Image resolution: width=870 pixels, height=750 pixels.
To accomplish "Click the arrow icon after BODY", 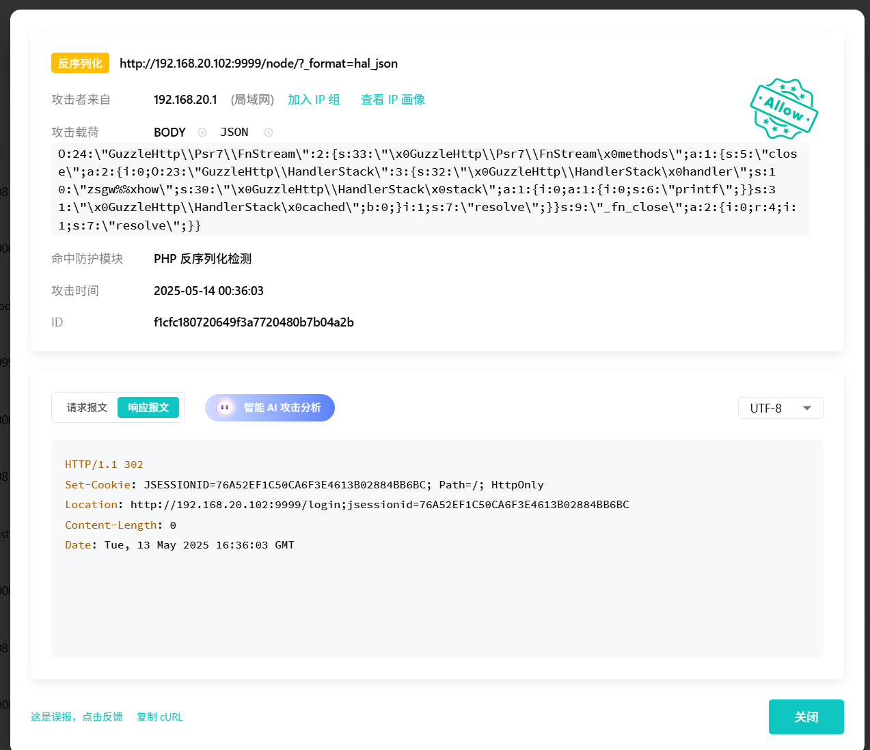I will tap(202, 133).
